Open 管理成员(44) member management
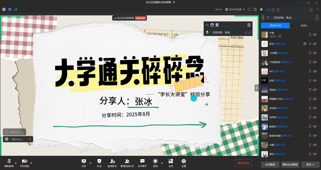The image size is (321, 170). [127, 161]
